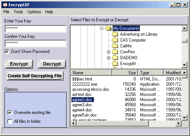The width and height of the screenshot is (190, 136).
Task: Select file ad-text.doc
Action: pos(82,94)
